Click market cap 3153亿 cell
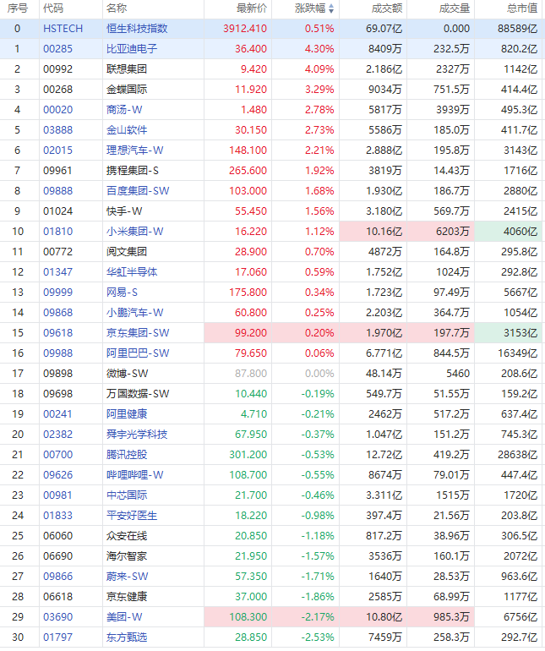 [510, 333]
